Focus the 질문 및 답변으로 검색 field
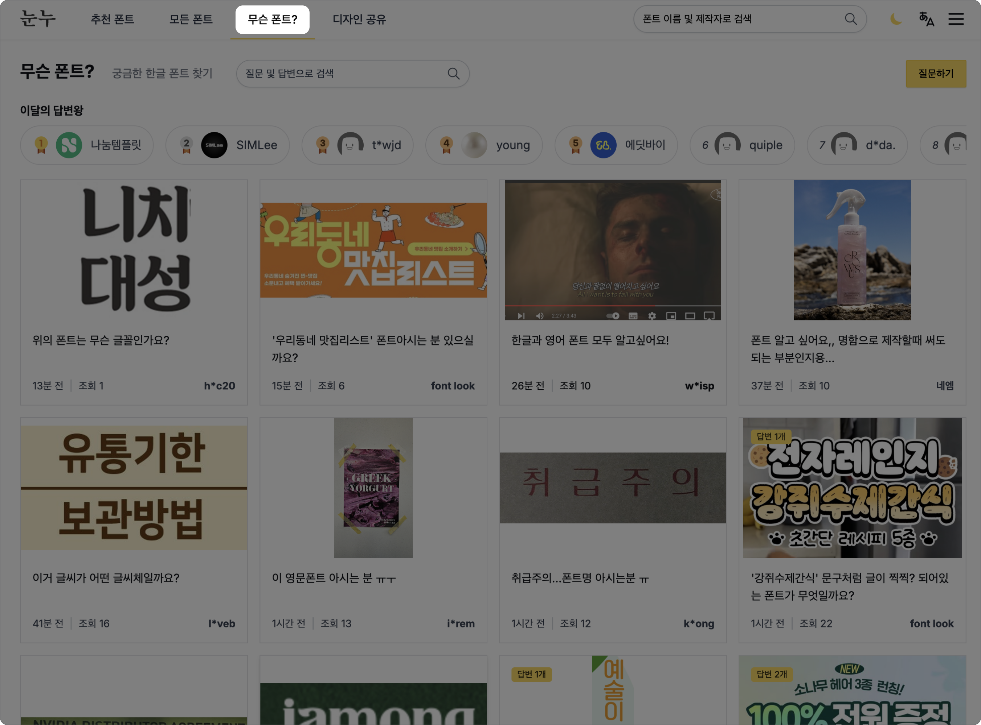The height and width of the screenshot is (725, 981). (353, 73)
